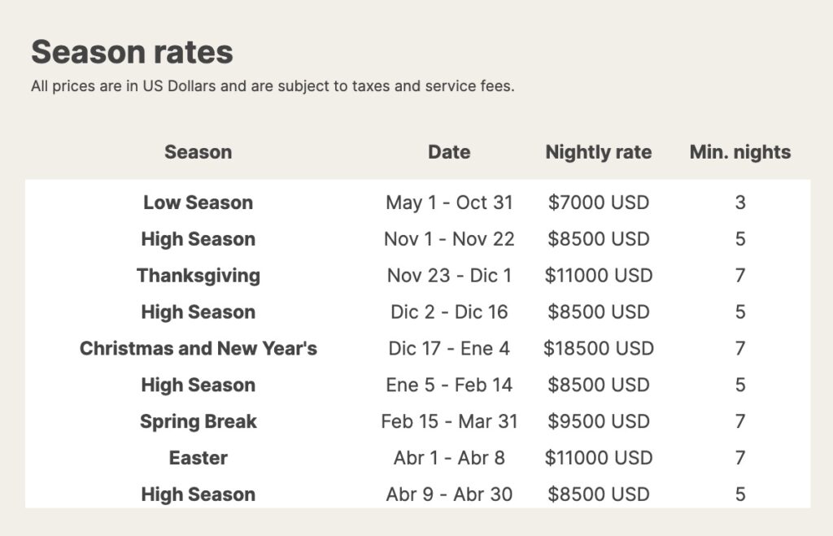Select the taxes and service fees note

pos(273,86)
